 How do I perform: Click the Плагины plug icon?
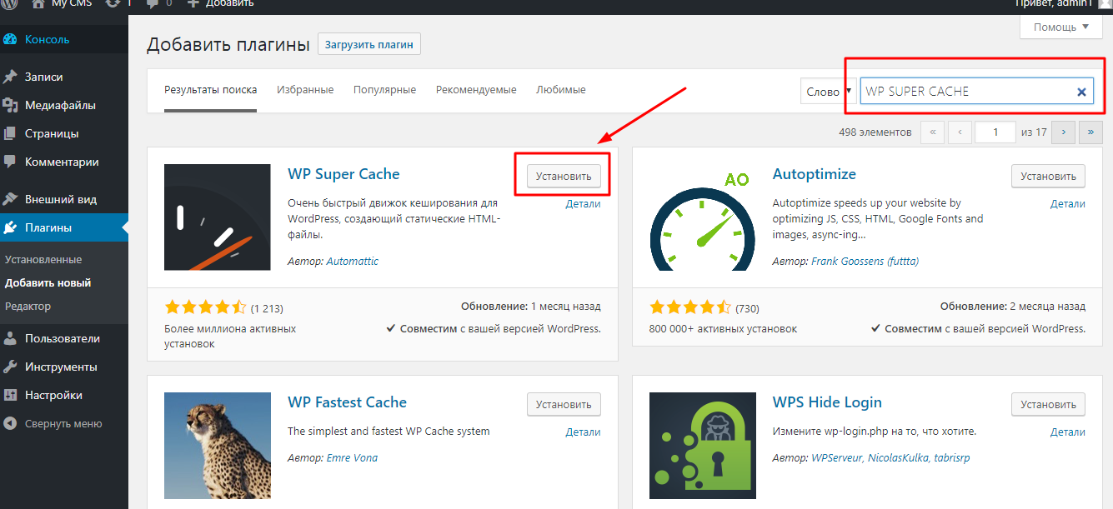[x=11, y=227]
